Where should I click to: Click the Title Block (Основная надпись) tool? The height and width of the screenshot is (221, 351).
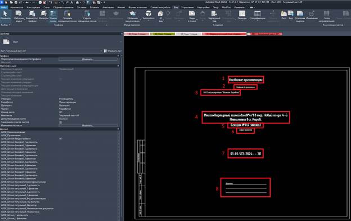click(x=300, y=16)
